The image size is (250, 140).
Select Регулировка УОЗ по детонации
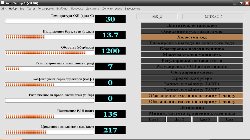(x=192, y=66)
